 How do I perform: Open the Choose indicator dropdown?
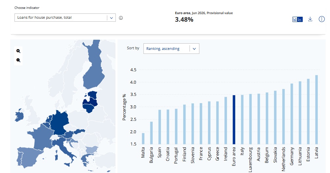(65, 18)
